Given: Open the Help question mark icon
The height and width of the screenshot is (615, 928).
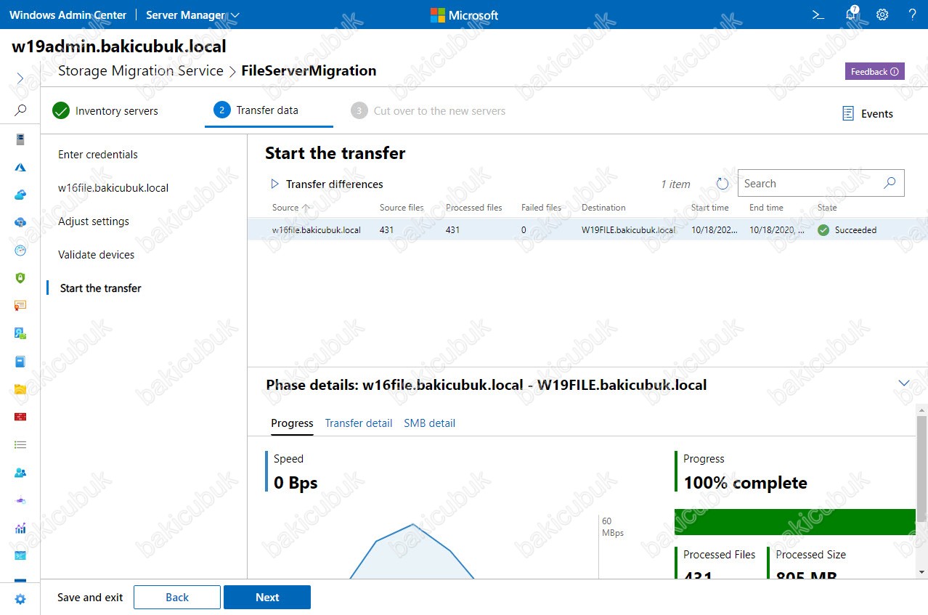Looking at the screenshot, I should click(913, 15).
